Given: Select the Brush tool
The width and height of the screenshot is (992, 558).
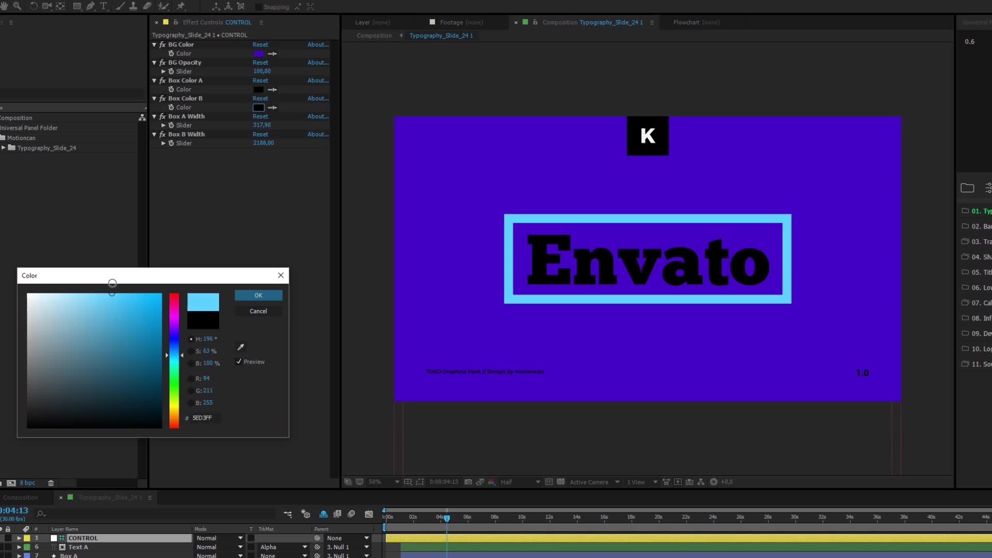Looking at the screenshot, I should click(x=120, y=6).
